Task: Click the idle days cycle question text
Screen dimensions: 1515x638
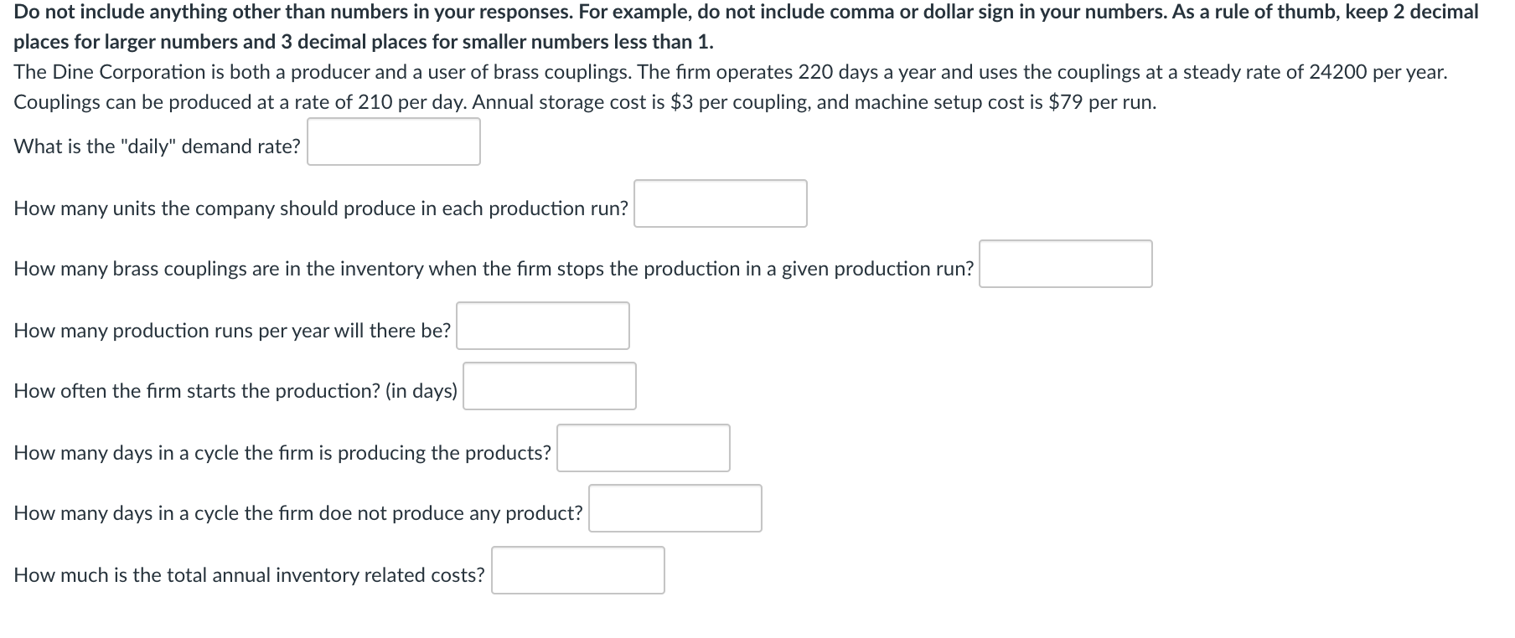Action: pyautogui.click(x=297, y=512)
